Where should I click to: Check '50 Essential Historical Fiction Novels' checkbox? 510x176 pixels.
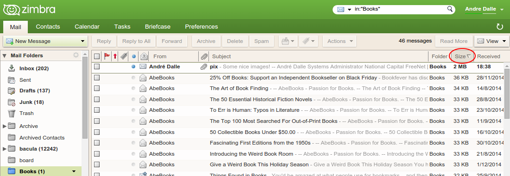coord(97,99)
